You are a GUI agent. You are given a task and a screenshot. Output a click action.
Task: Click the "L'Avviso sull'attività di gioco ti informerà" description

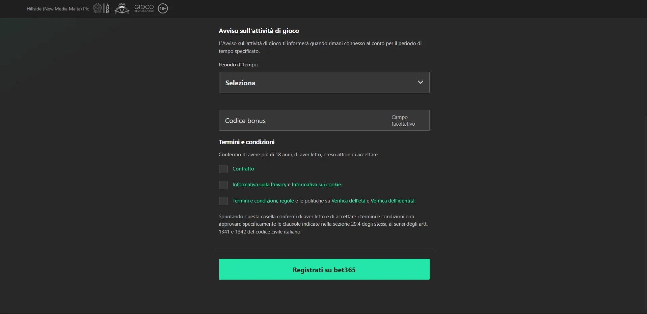(320, 47)
